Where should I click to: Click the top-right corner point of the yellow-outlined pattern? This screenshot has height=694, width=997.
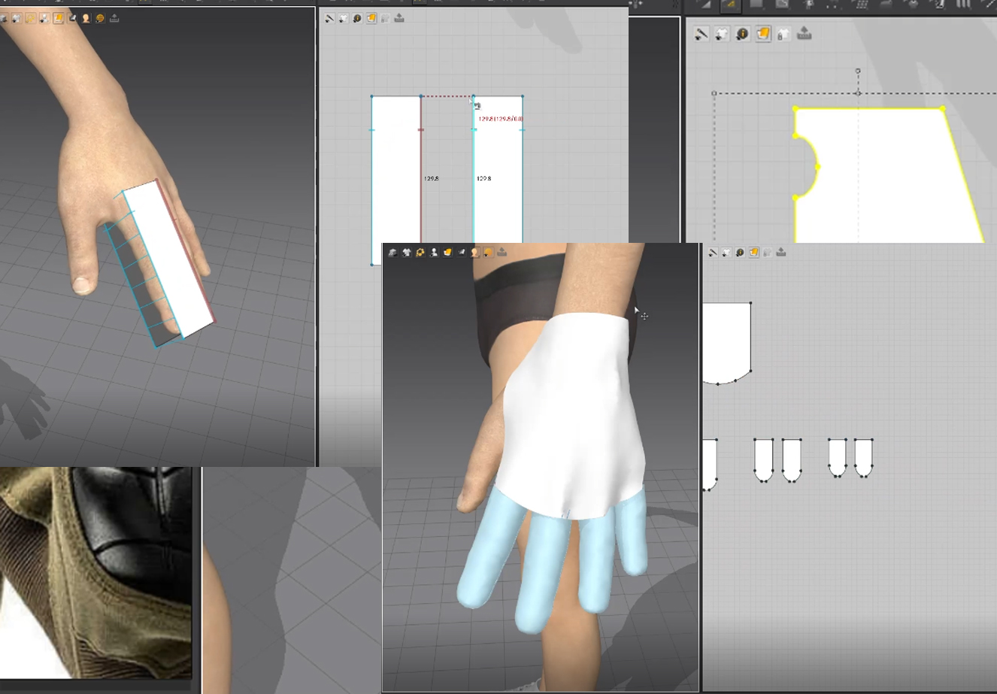coord(943,109)
